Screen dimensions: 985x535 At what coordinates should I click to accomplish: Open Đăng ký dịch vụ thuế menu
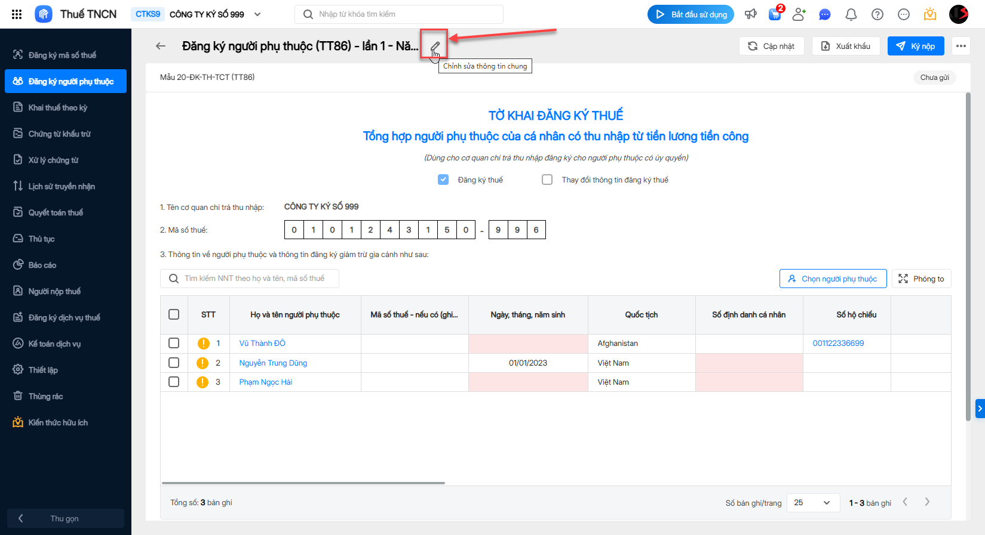coord(66,317)
